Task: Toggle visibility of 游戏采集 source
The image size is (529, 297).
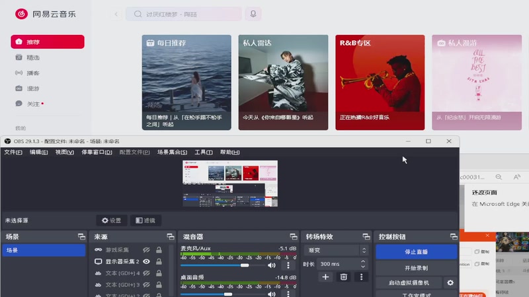Action: [x=146, y=250]
